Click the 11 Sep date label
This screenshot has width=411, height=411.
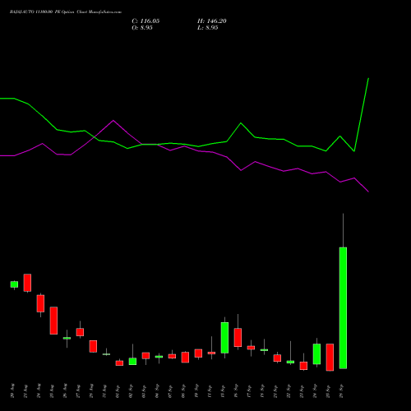point(210,390)
